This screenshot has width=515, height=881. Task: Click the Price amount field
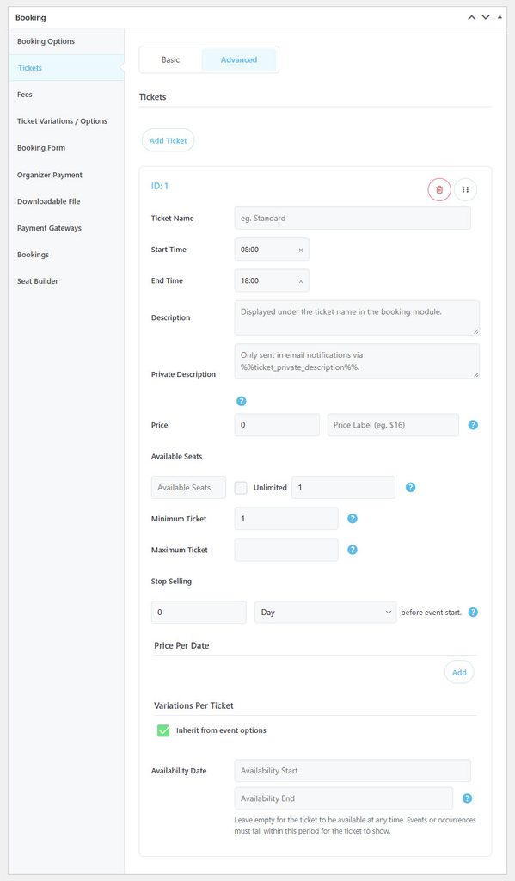click(277, 425)
